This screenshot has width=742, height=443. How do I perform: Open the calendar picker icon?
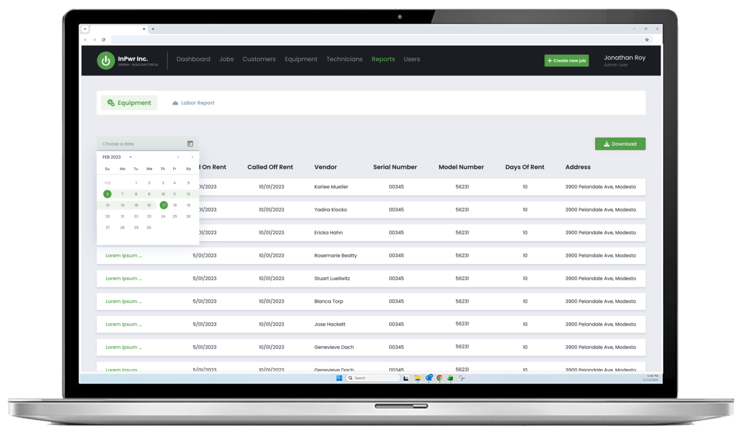(x=190, y=144)
